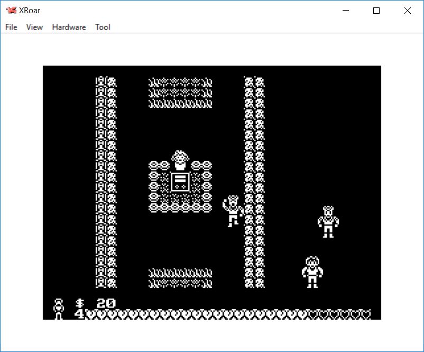Viewport: 424px width, 352px height.
Task: Click the XRoar app icon in title bar
Action: [11, 11]
